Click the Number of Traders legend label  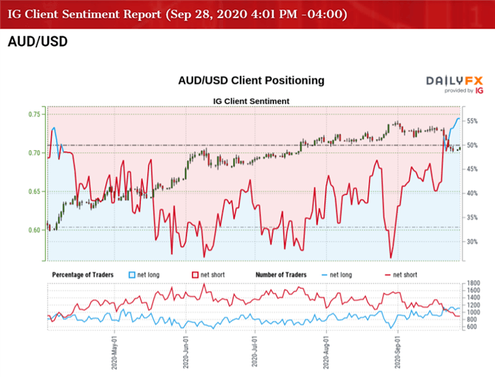click(x=281, y=275)
